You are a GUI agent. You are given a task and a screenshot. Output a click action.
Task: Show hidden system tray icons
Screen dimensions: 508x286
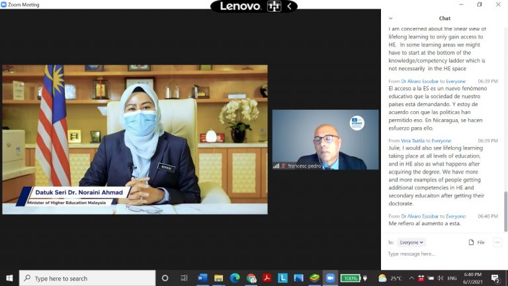click(411, 278)
